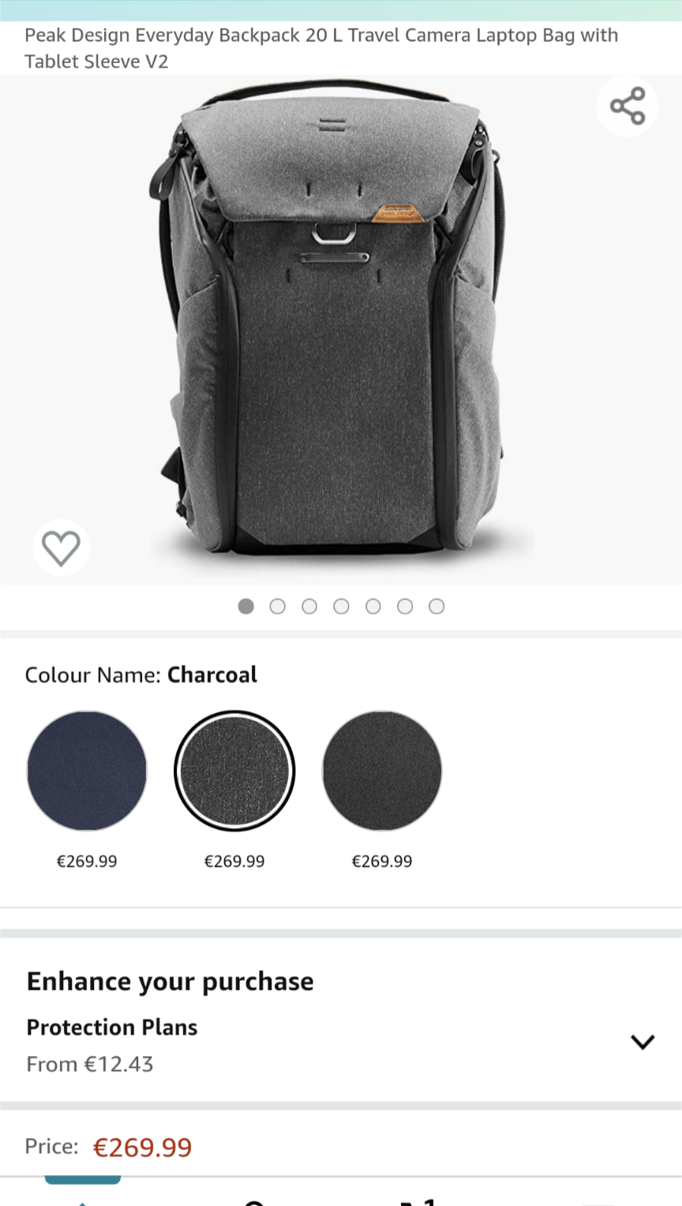Screen dimensions: 682x1206
Task: Toggle the wishlist heart on the product image
Action: coord(61,547)
